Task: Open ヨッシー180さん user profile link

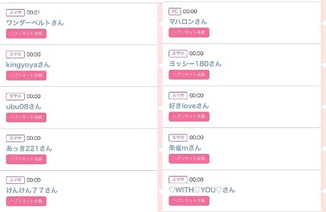Action: click(195, 64)
